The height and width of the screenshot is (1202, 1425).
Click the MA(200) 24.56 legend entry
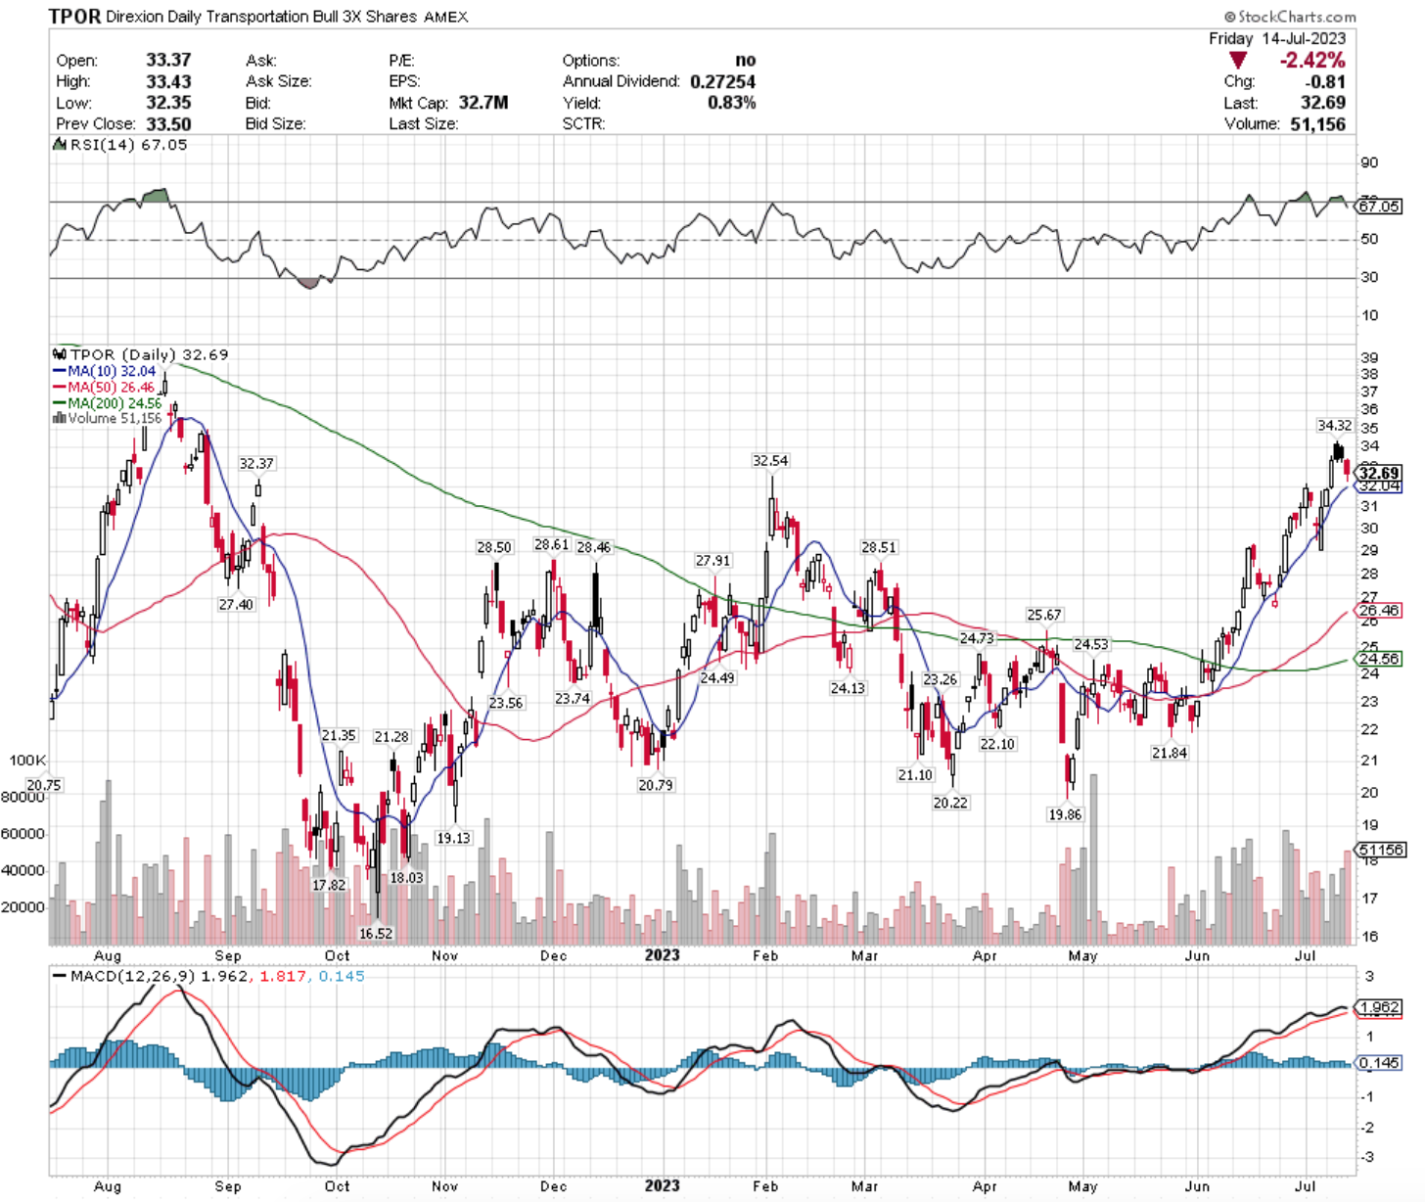coord(107,402)
